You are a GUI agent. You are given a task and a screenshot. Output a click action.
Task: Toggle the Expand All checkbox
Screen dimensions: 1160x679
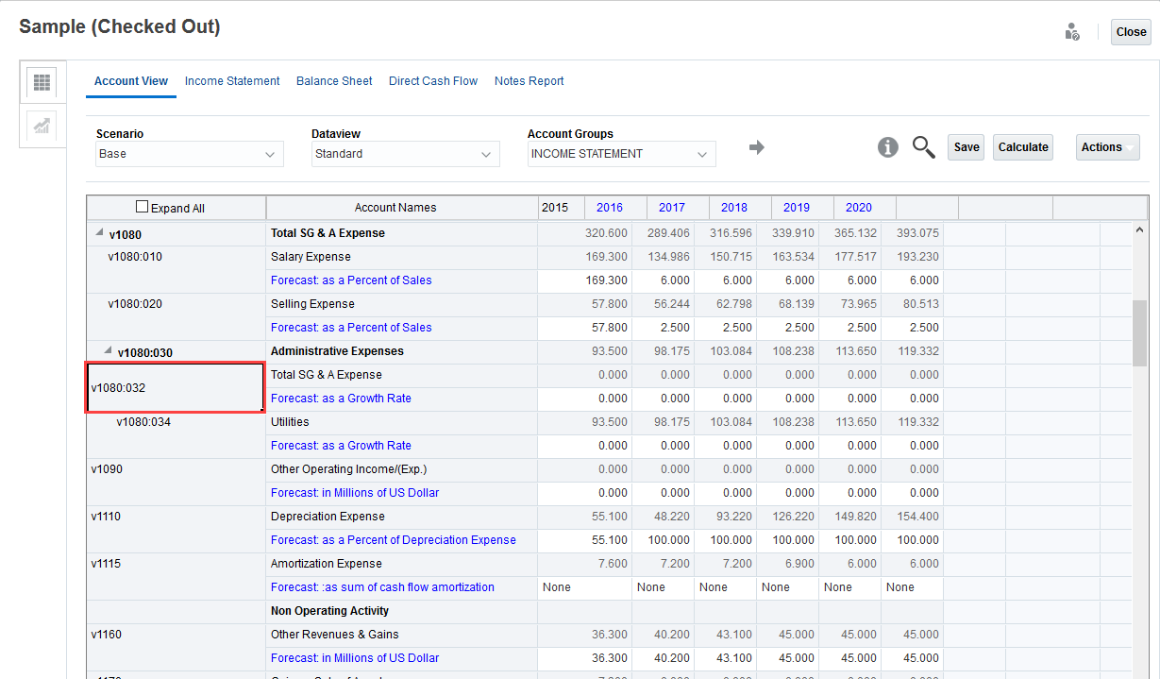143,208
